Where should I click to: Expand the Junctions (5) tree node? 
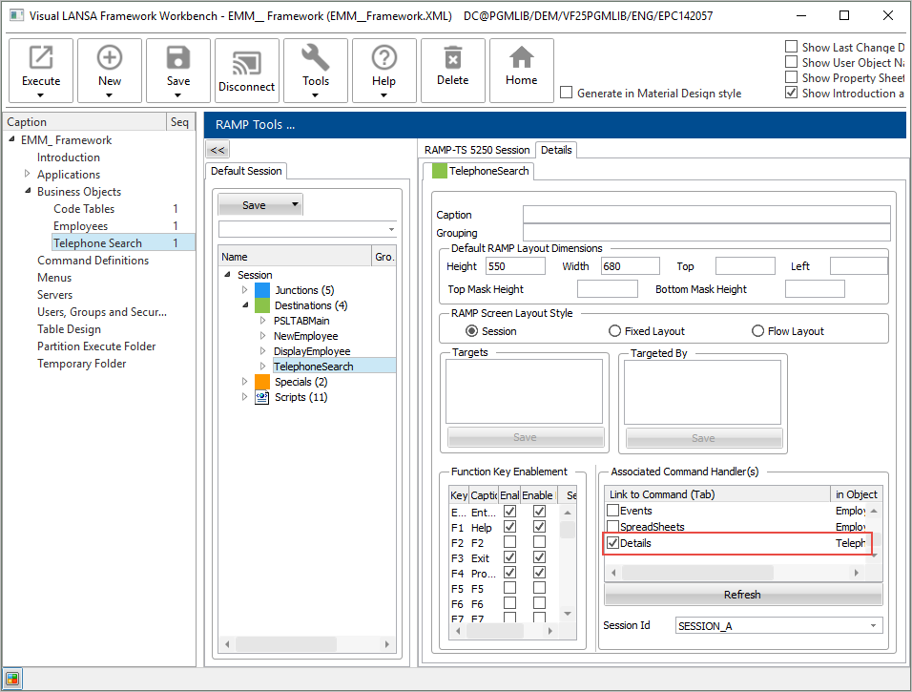[x=245, y=290]
